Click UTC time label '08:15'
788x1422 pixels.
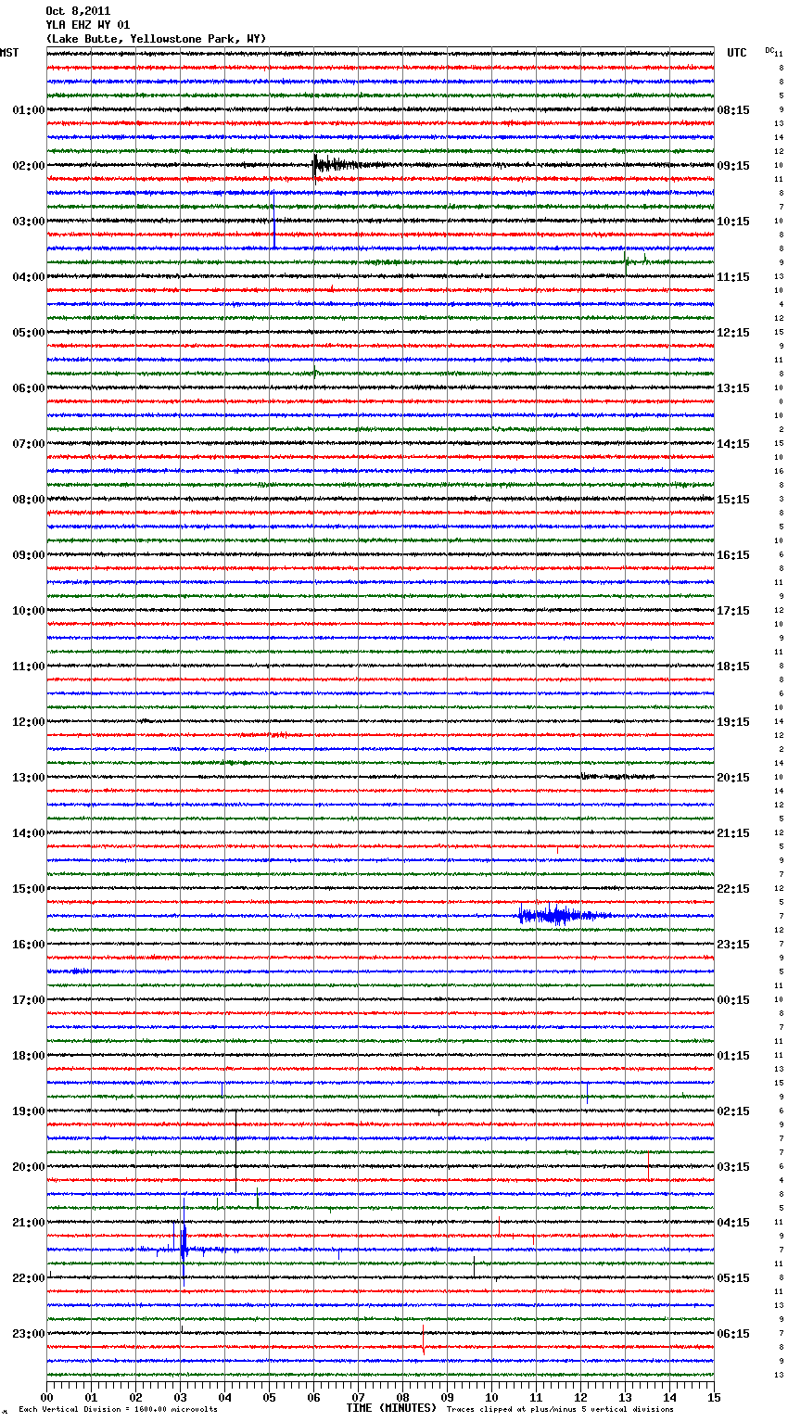(733, 110)
